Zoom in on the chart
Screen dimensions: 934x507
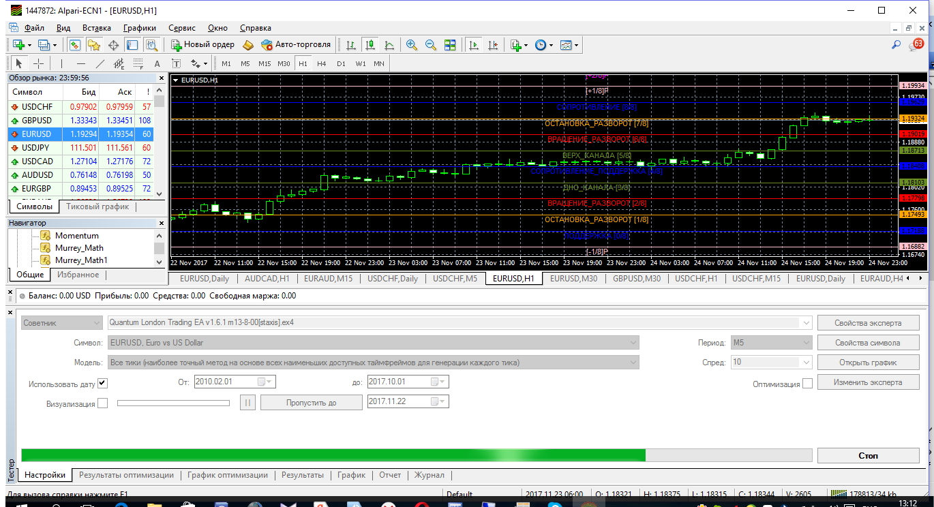click(x=412, y=44)
